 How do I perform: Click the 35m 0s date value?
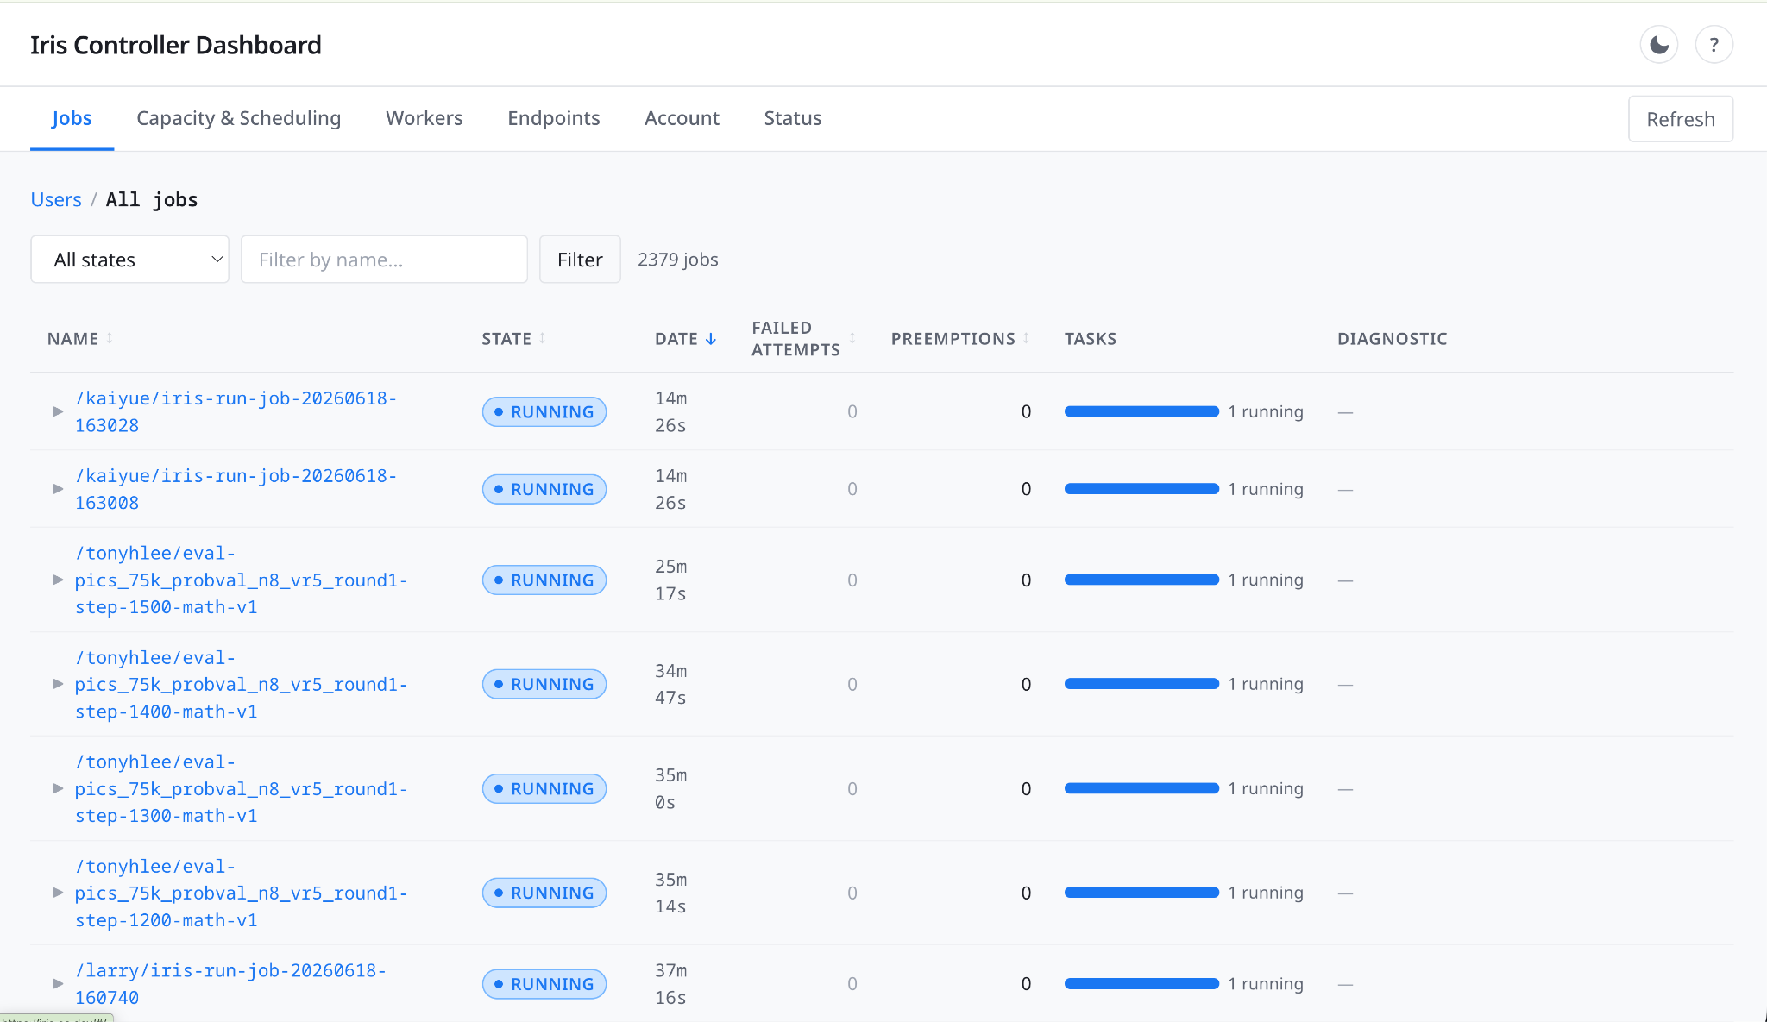670,788
